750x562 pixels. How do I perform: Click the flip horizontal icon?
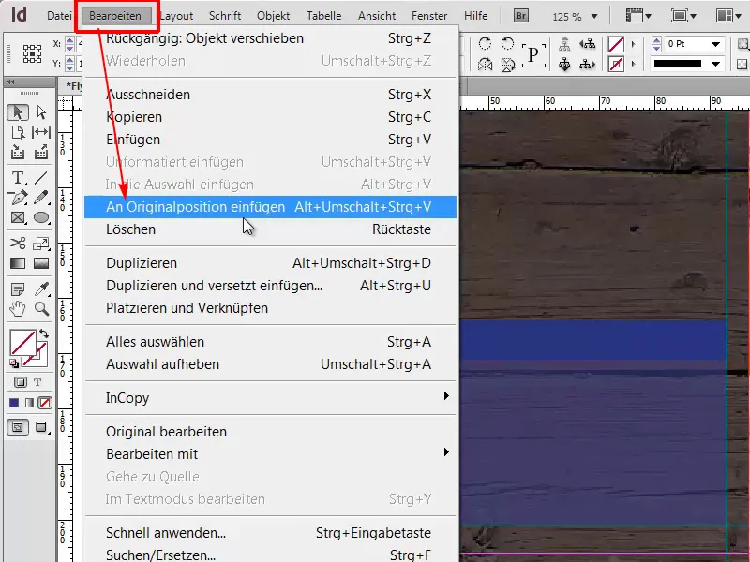click(x=485, y=64)
